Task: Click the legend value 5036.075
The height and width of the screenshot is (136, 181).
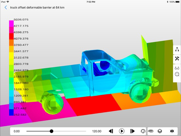Action: 21,19
